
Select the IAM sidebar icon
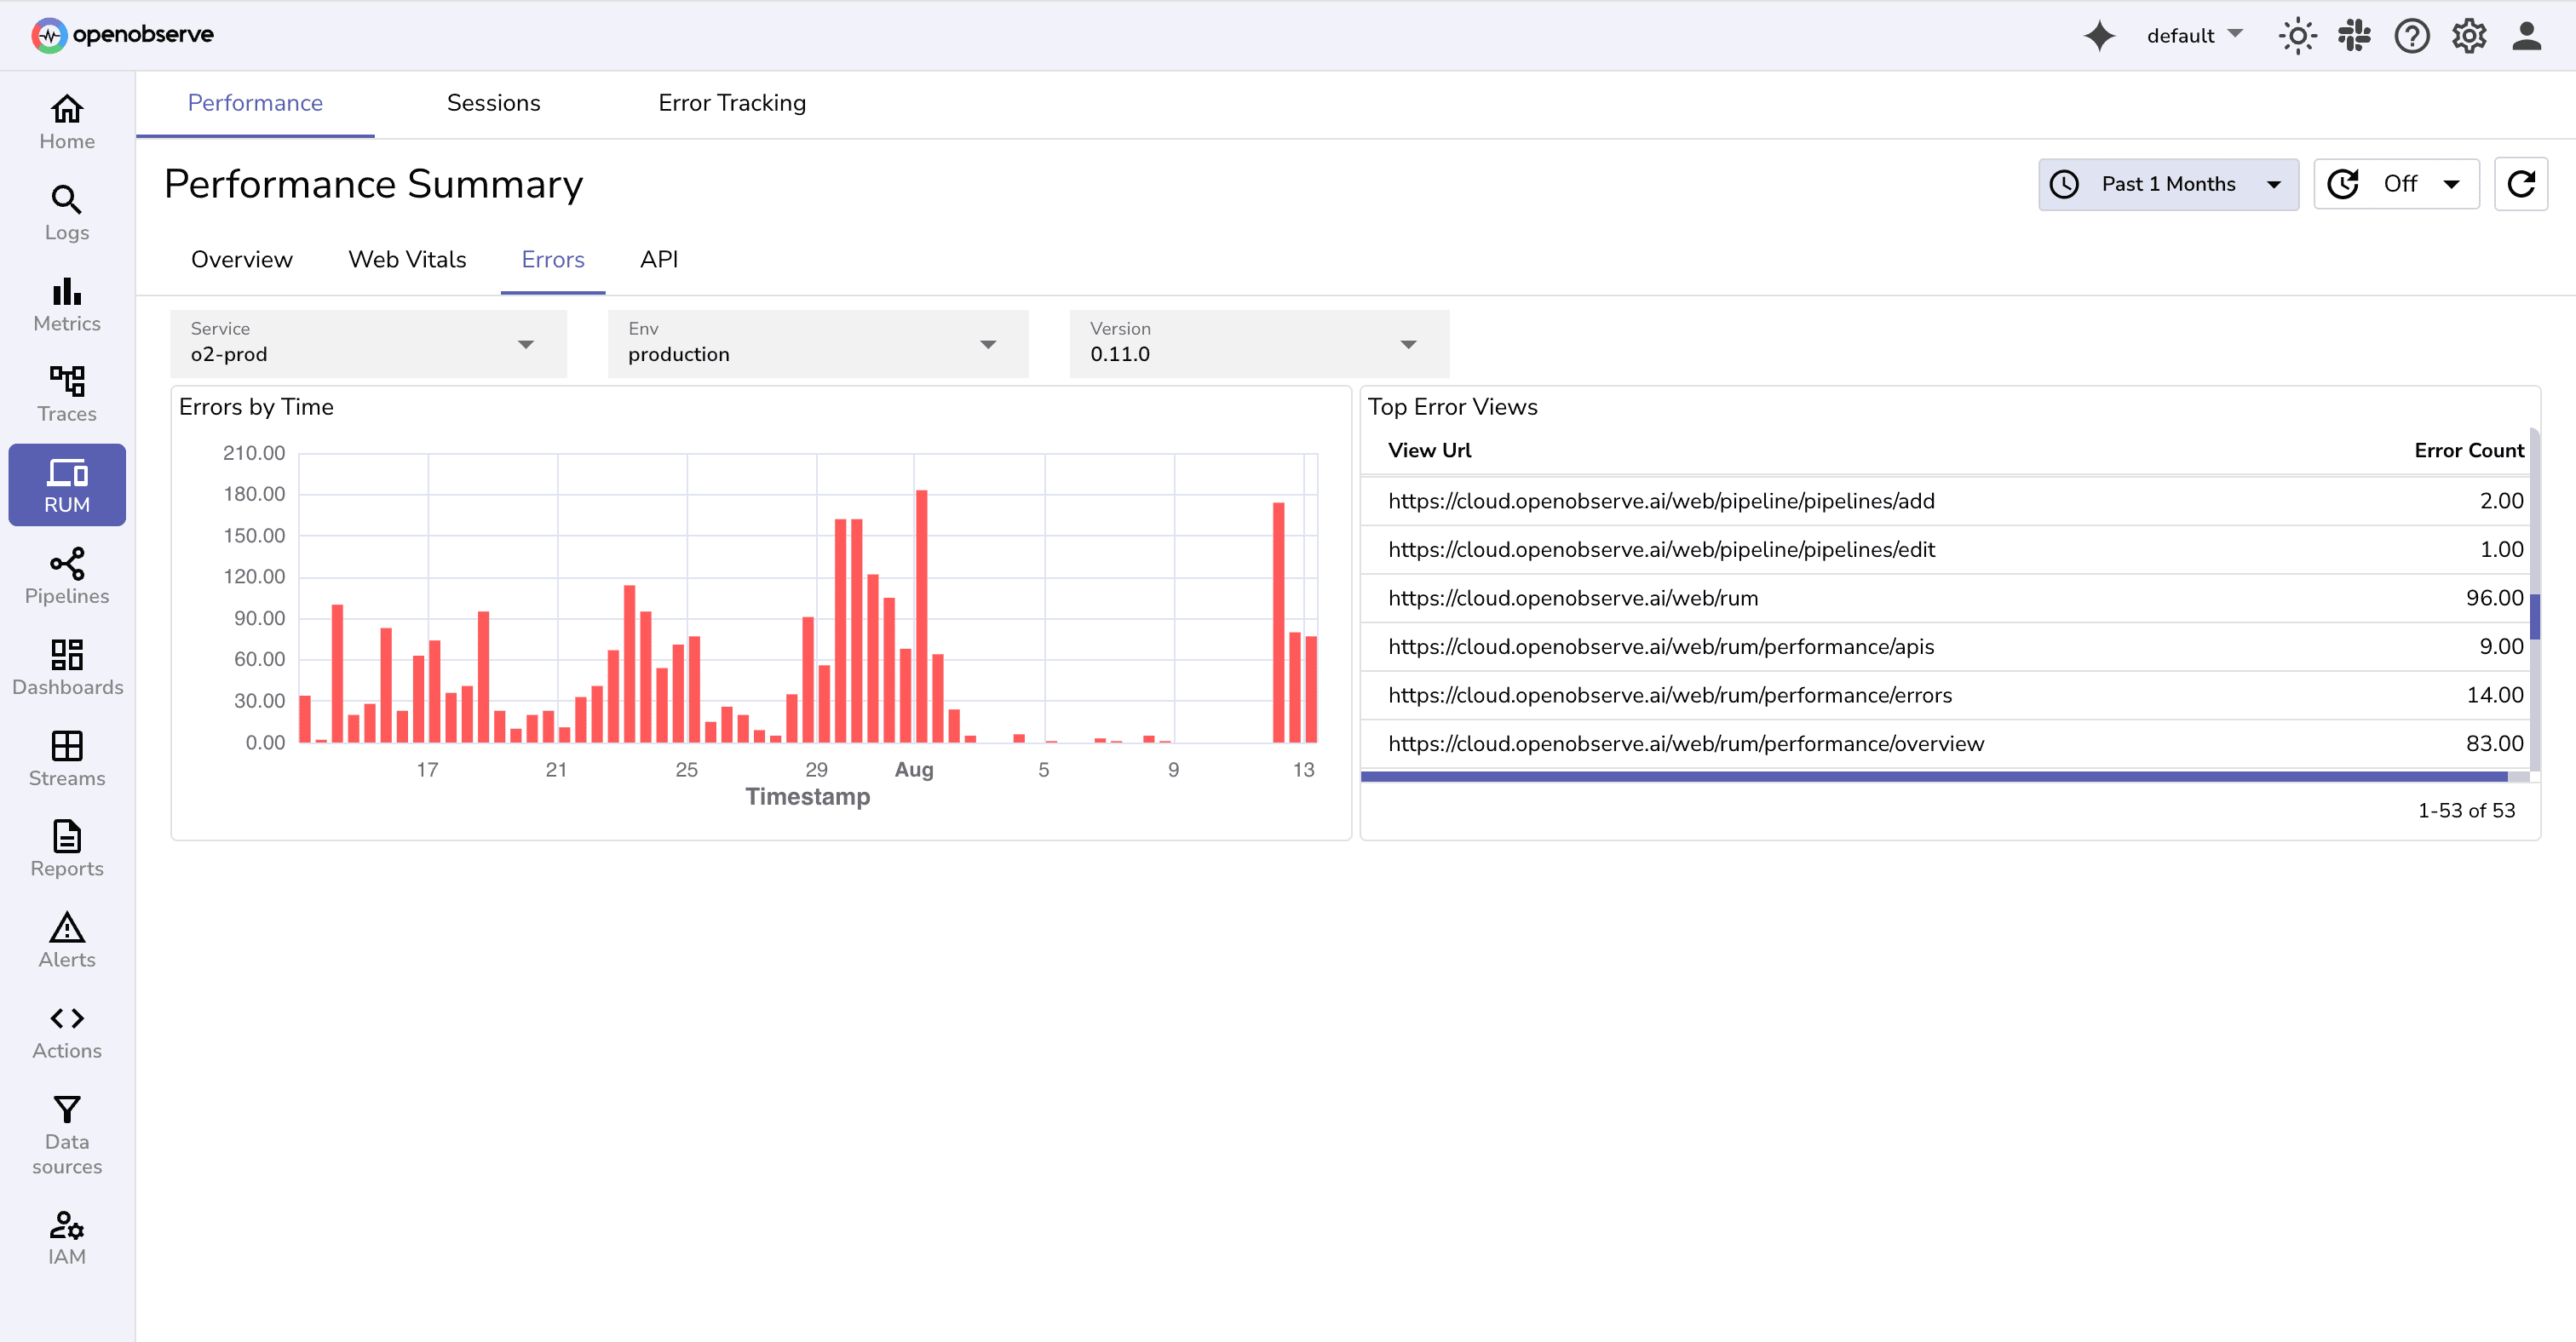tap(66, 1233)
